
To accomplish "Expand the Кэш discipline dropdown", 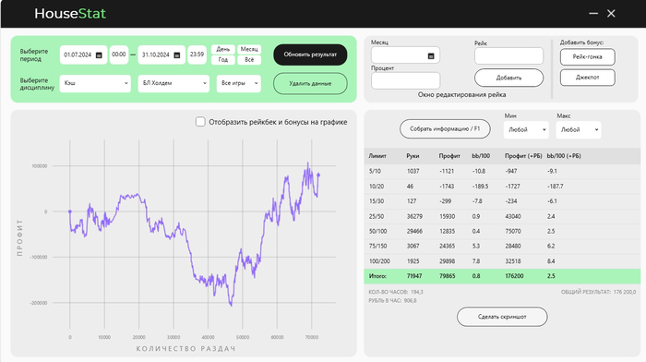I will pos(95,83).
